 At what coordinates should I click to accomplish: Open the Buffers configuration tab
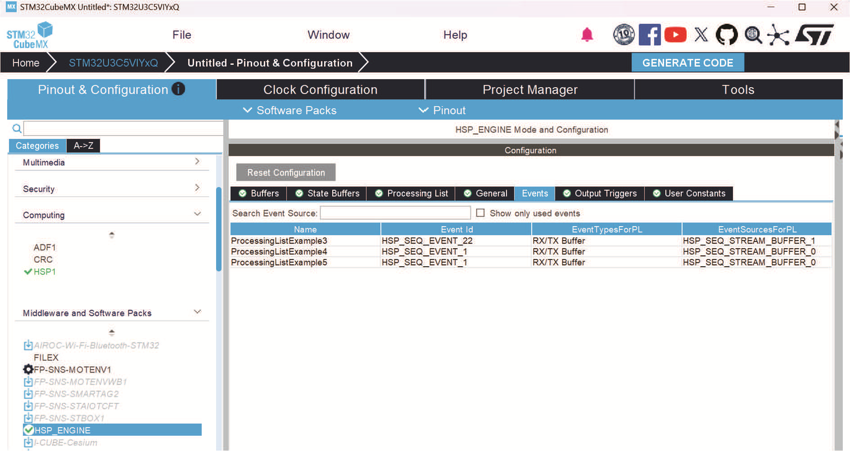point(259,193)
